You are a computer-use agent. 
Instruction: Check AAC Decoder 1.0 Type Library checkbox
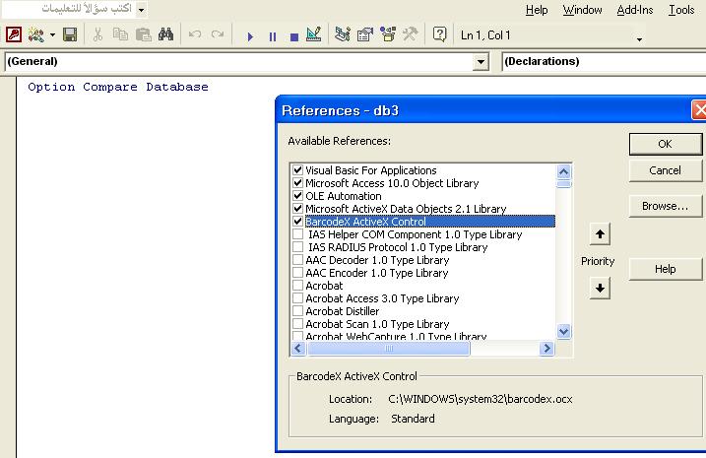(297, 260)
